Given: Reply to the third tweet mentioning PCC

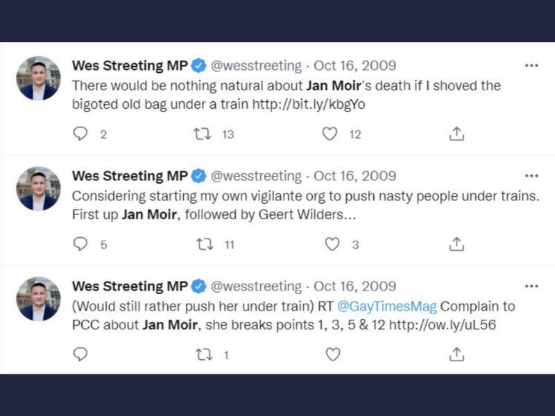Looking at the screenshot, I should [x=80, y=354].
